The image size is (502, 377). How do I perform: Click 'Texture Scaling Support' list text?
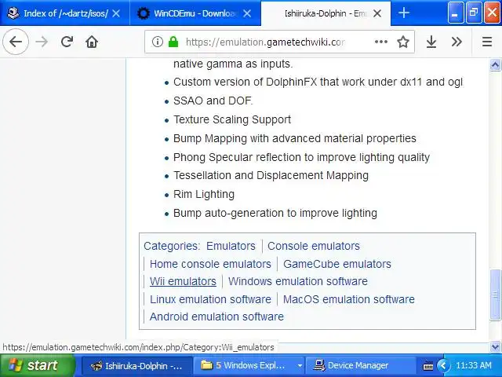coord(232,119)
